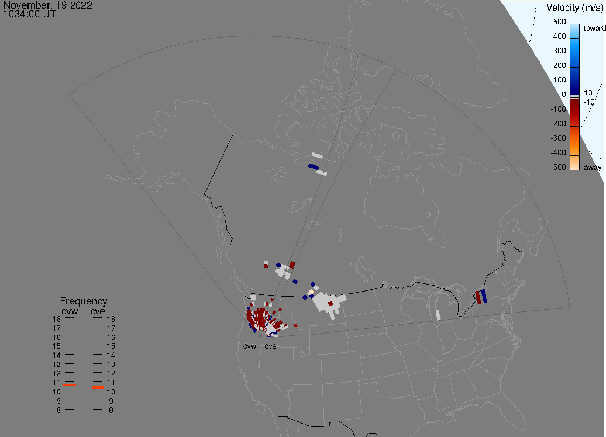
Task: Click the cvw column header in Frequency legend
Action: [69, 311]
